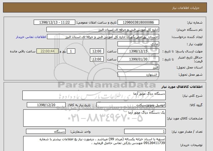Select the delivery city field اشتهارد

(x=138, y=75)
